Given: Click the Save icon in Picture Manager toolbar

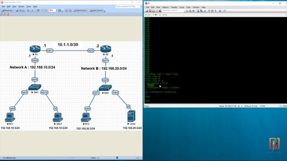Looking at the screenshot, I should 17,10.
